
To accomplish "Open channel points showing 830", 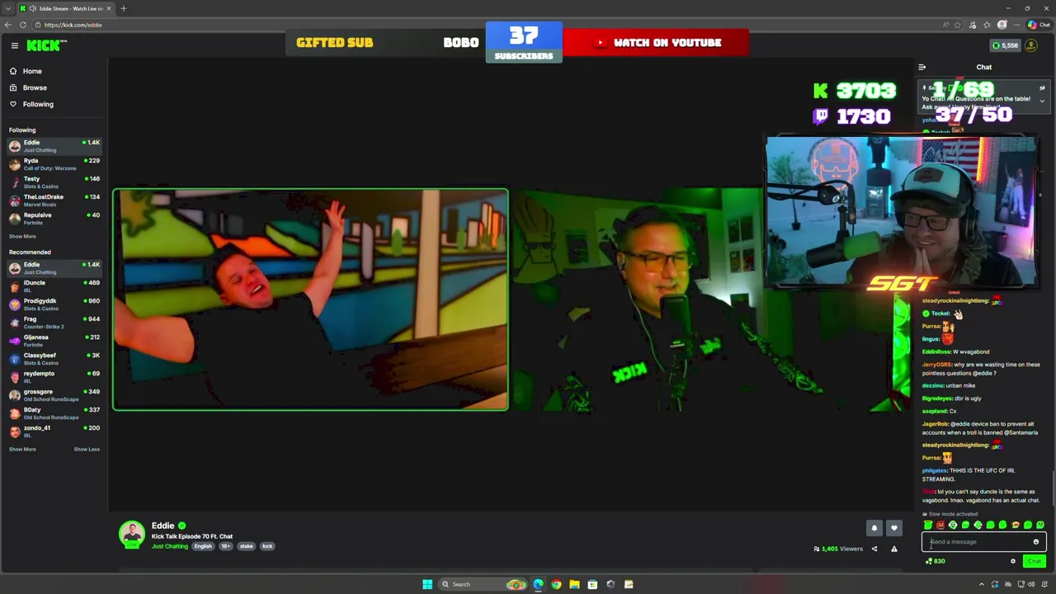I will (936, 561).
